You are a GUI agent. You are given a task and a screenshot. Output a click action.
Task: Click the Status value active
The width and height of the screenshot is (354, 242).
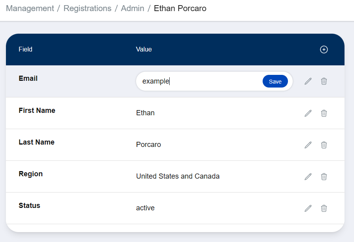click(x=145, y=208)
